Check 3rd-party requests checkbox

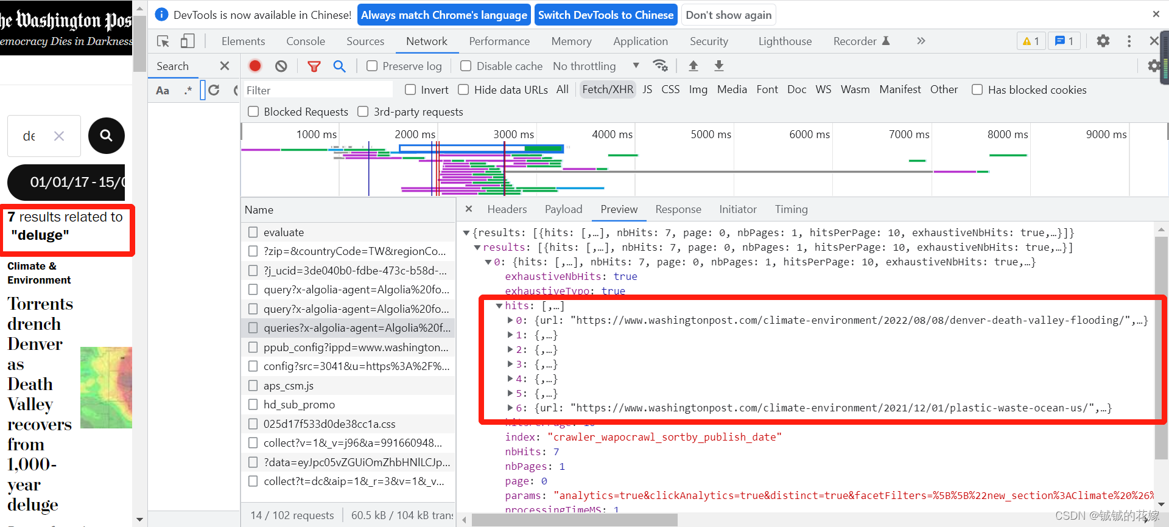363,111
